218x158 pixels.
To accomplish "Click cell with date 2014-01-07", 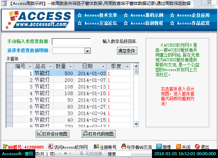I will (x=90, y=80).
